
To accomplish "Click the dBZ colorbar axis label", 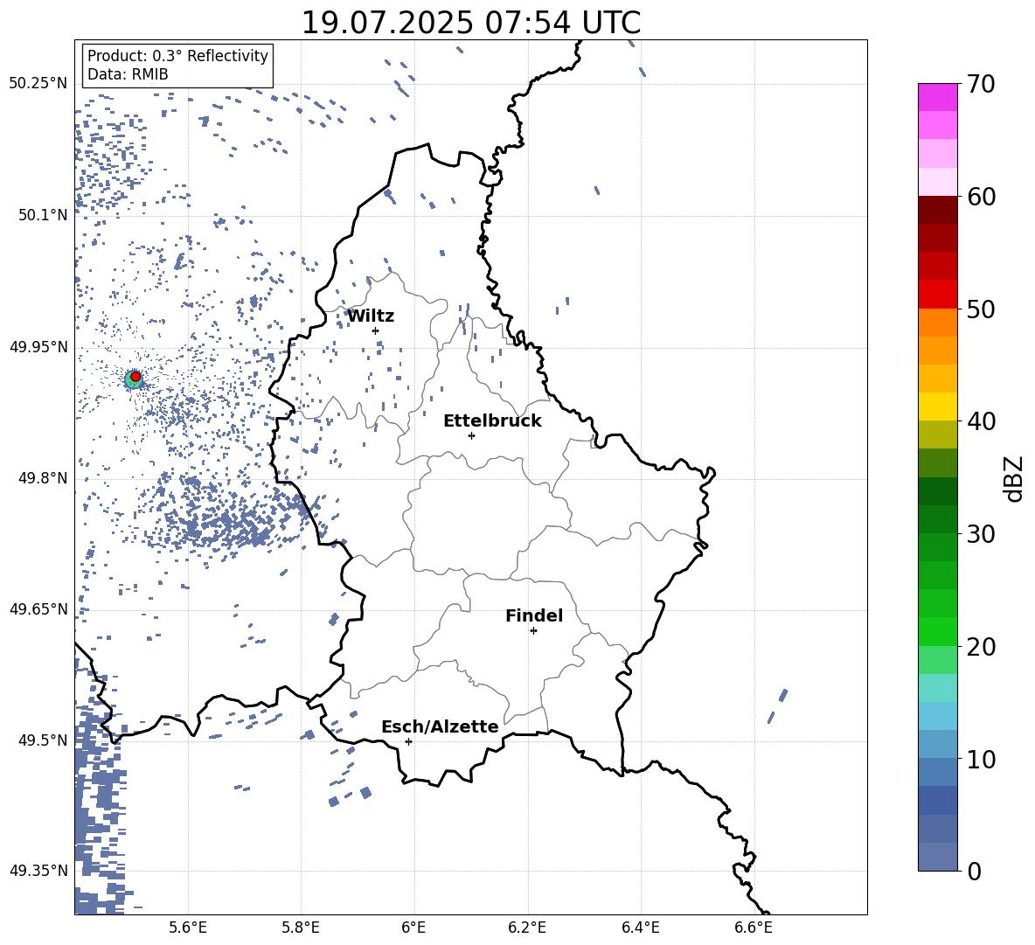I will pos(1015,478).
